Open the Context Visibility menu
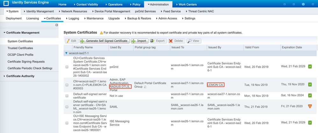The width and height of the screenshot is (318, 133). (x=86, y=4)
